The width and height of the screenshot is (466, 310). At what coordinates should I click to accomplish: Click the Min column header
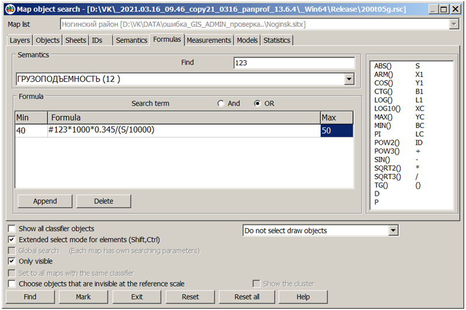(31, 118)
